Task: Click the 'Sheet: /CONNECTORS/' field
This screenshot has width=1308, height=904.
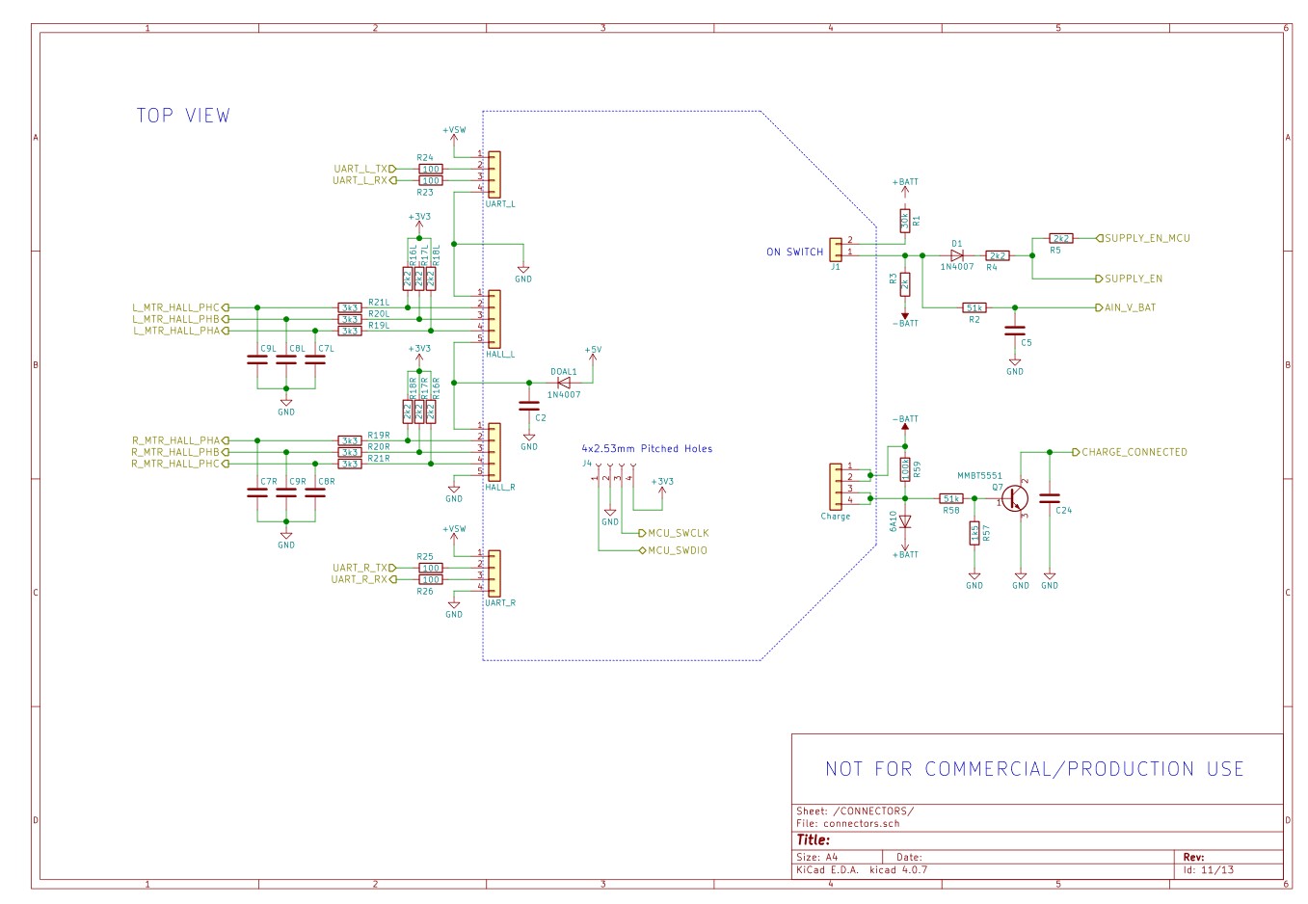Action: pos(855,811)
